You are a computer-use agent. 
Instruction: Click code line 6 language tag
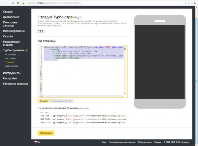(x=67, y=58)
